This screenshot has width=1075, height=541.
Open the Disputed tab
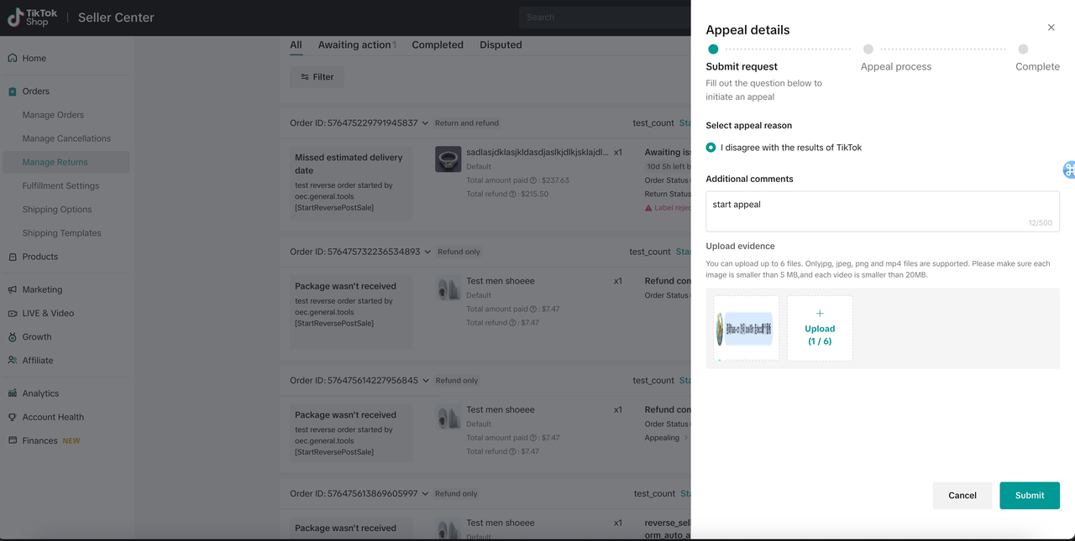point(501,45)
